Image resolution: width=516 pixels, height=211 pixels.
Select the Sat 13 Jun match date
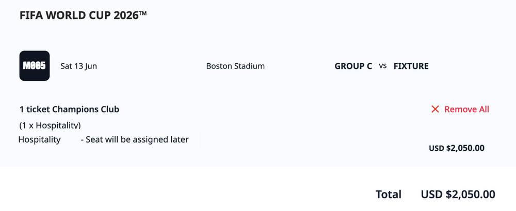pyautogui.click(x=78, y=66)
